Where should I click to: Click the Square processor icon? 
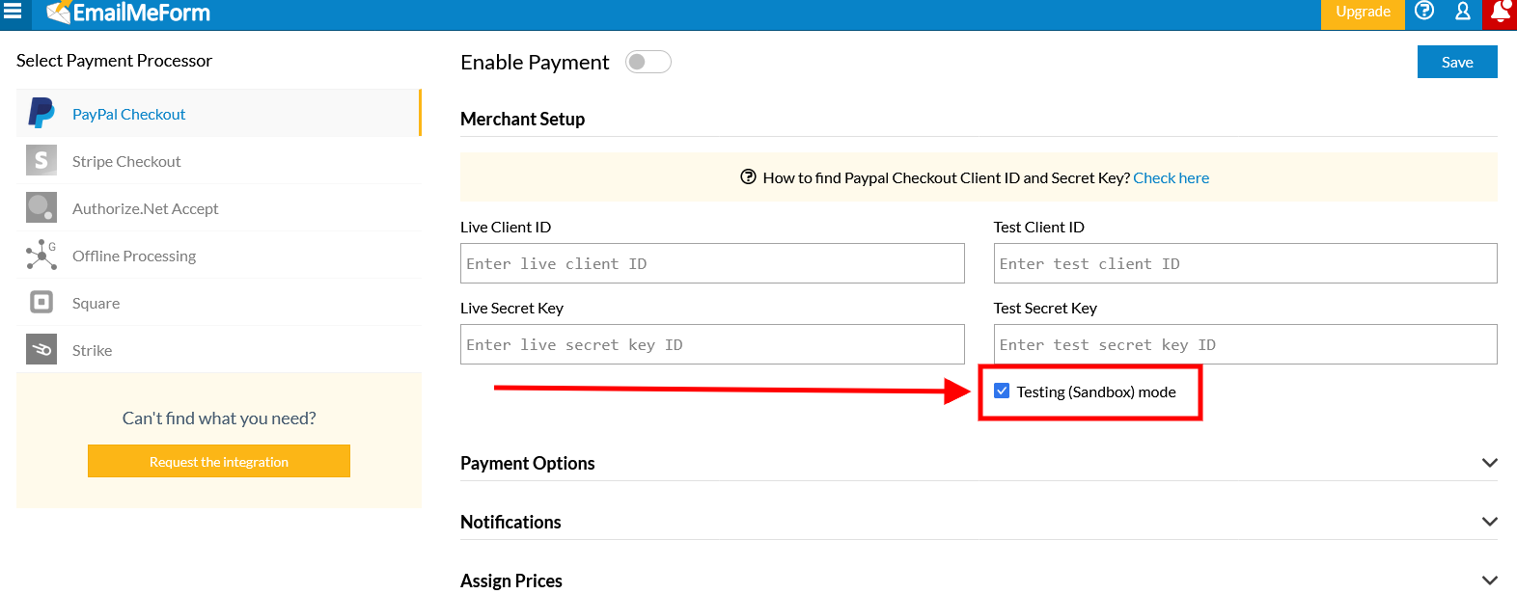coord(41,302)
